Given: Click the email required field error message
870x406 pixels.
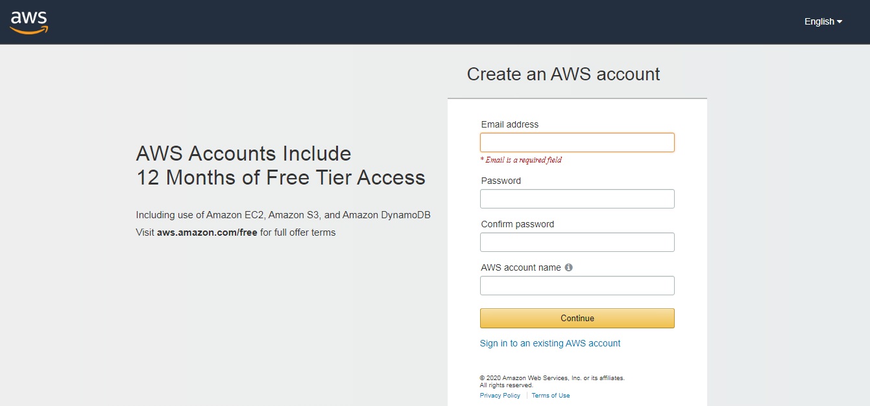Looking at the screenshot, I should coord(521,159).
